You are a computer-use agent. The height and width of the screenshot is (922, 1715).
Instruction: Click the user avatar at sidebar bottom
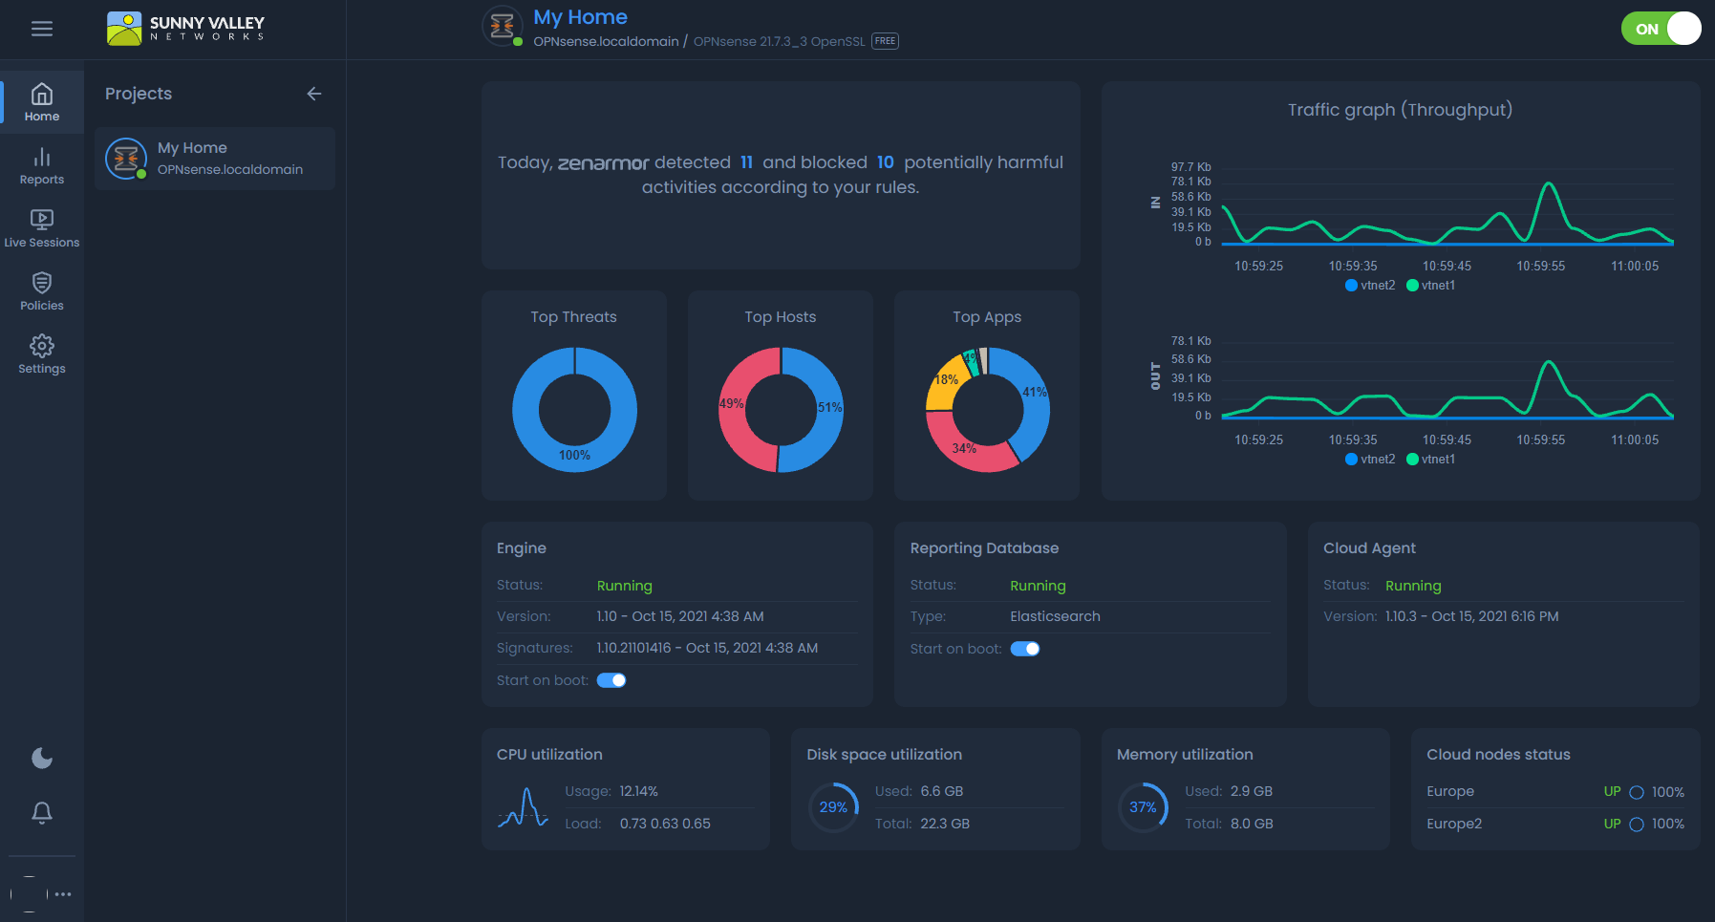pos(29,894)
